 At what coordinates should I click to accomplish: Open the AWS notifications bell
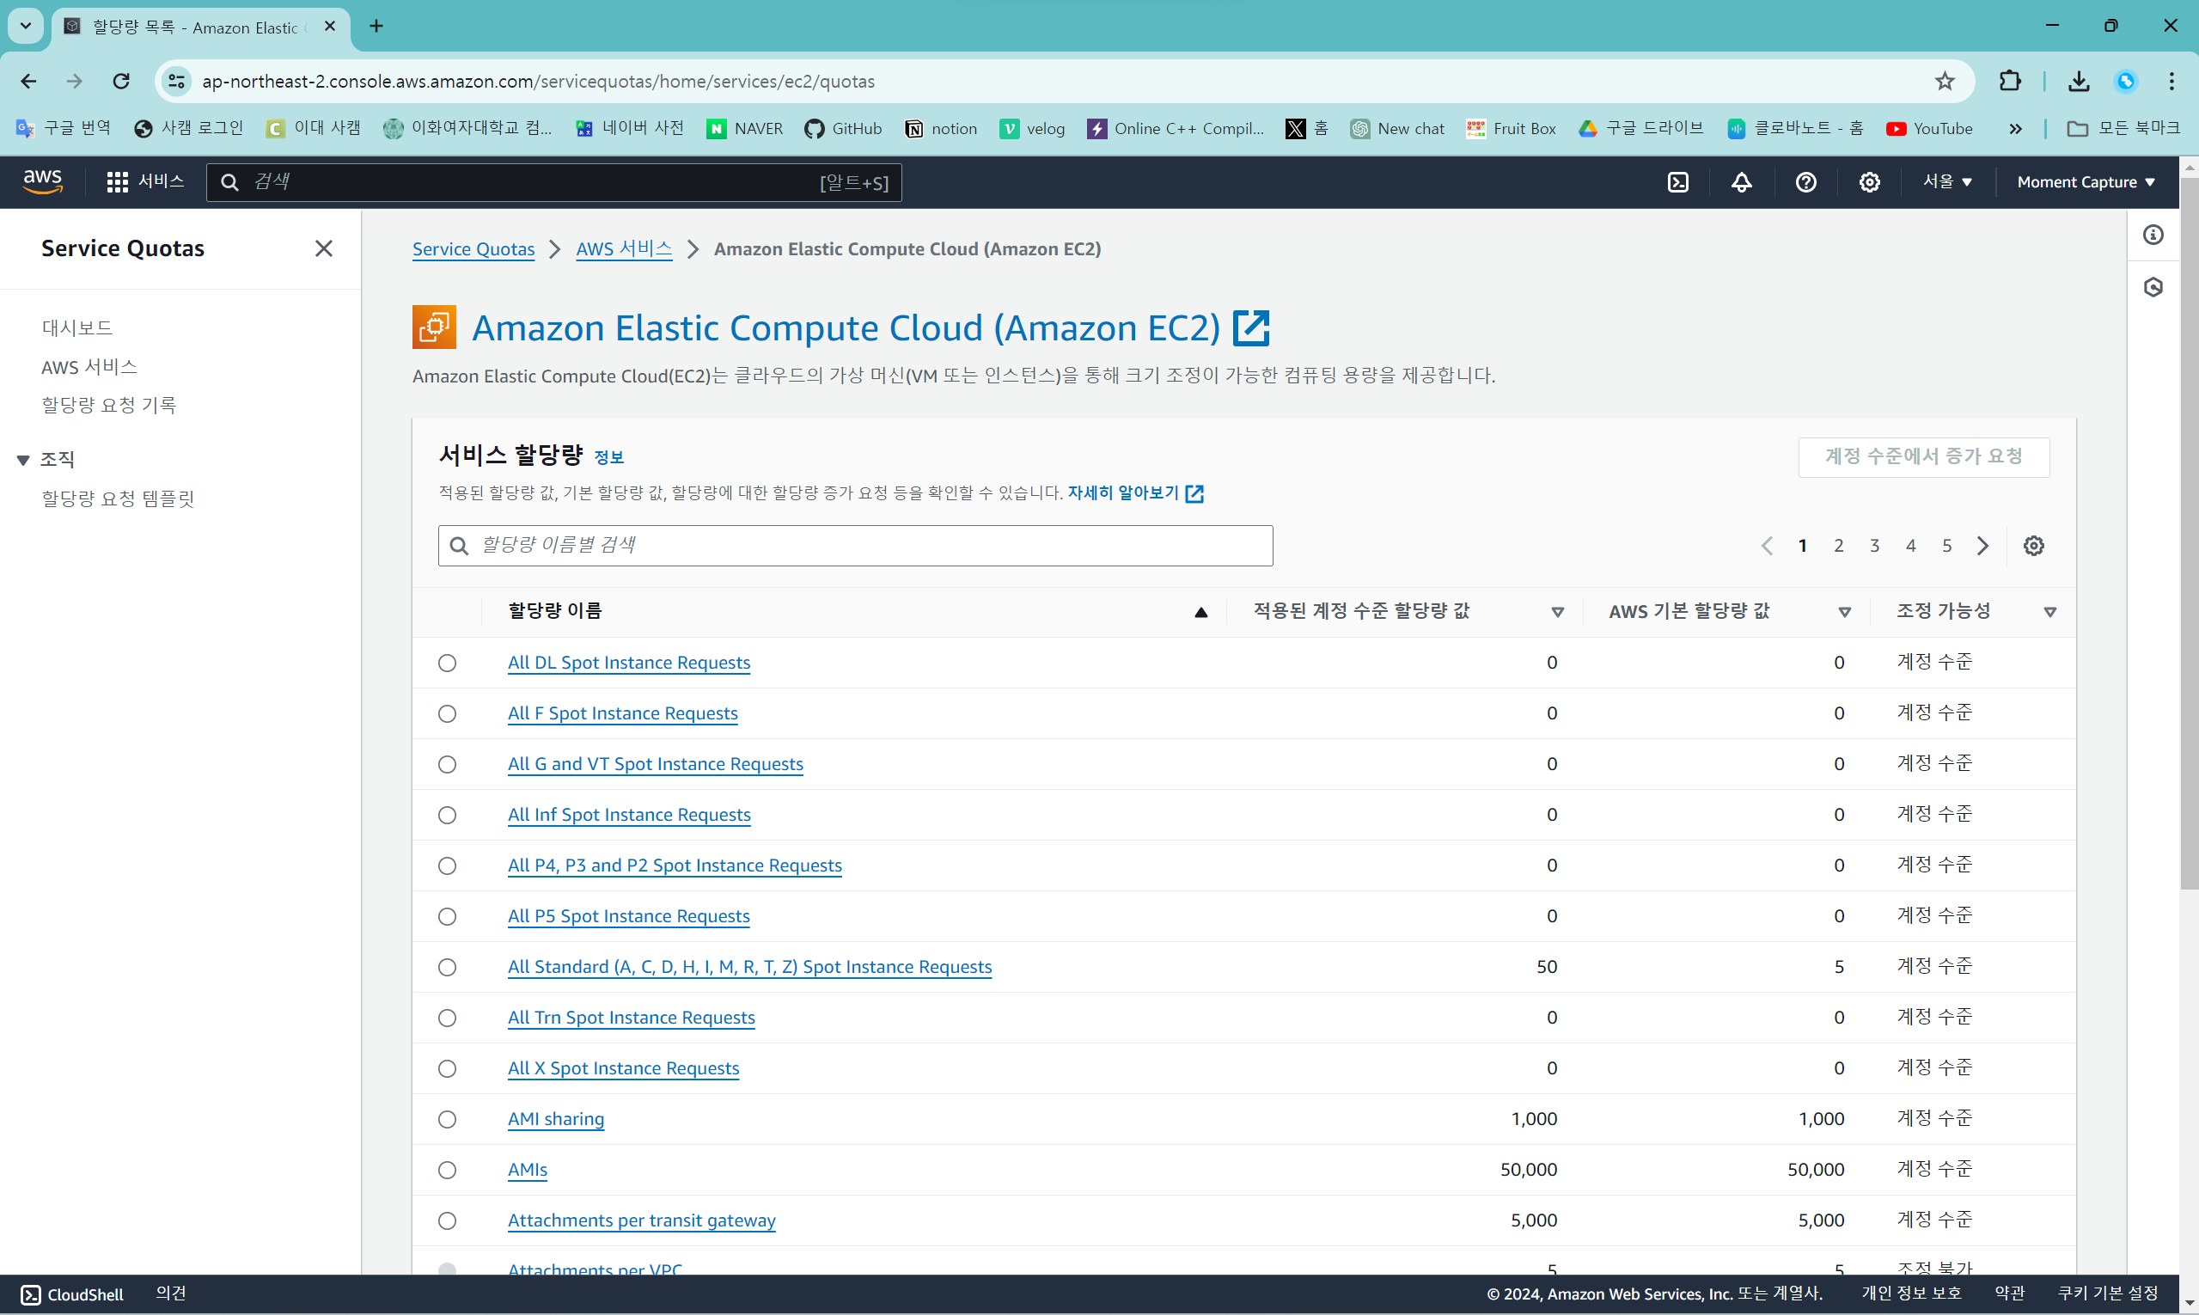[x=1741, y=182]
